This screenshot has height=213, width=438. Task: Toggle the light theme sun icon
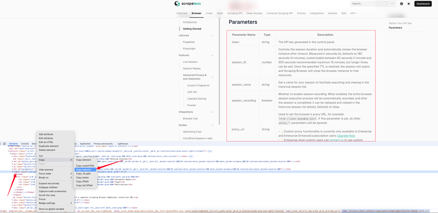pos(409,4)
